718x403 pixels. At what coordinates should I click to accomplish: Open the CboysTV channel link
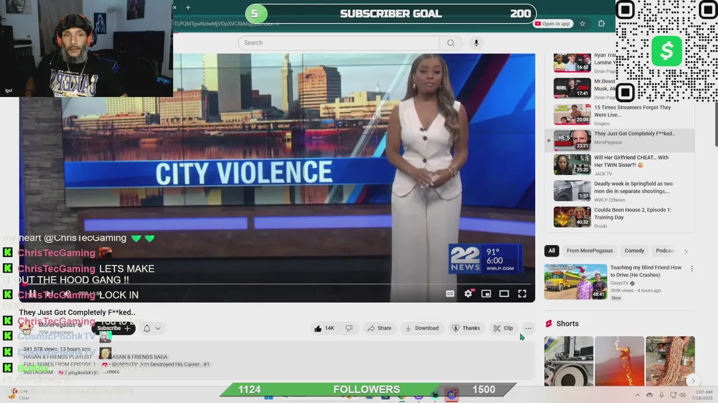pos(619,283)
